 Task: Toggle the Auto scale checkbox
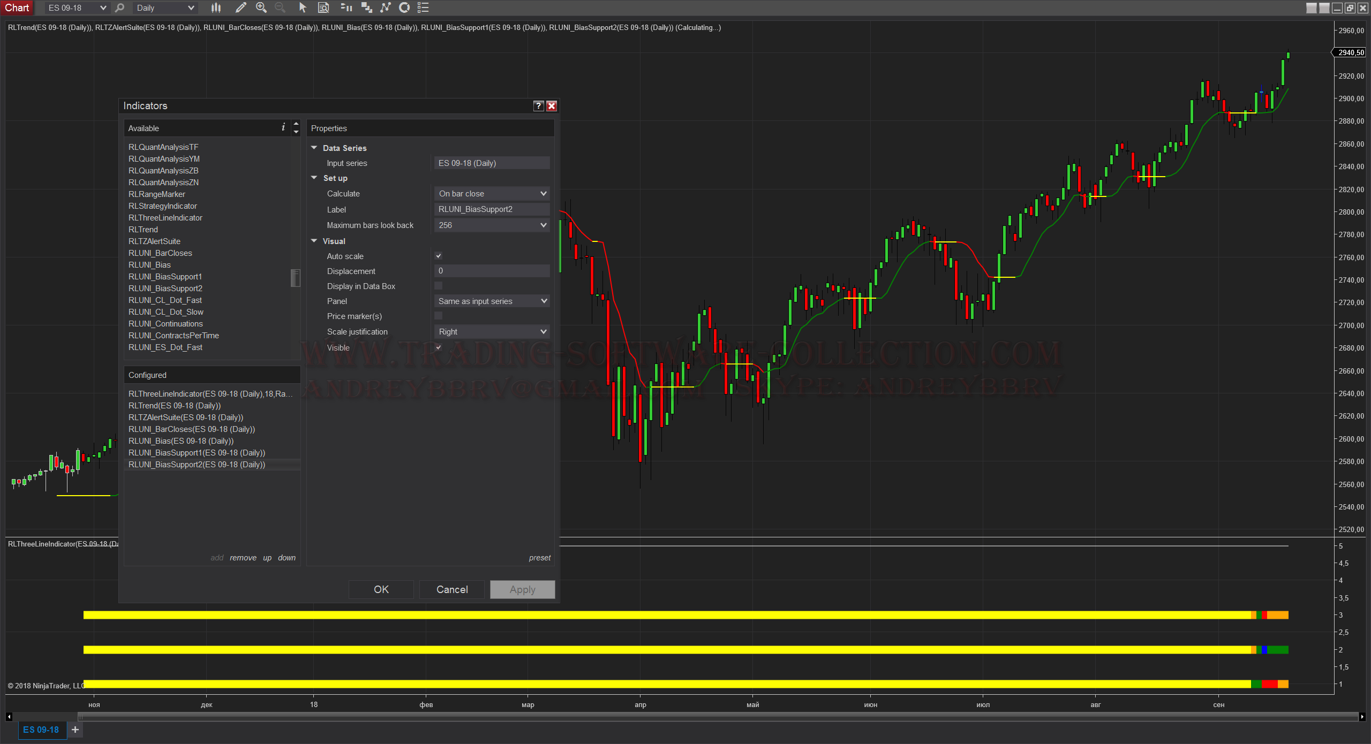438,256
